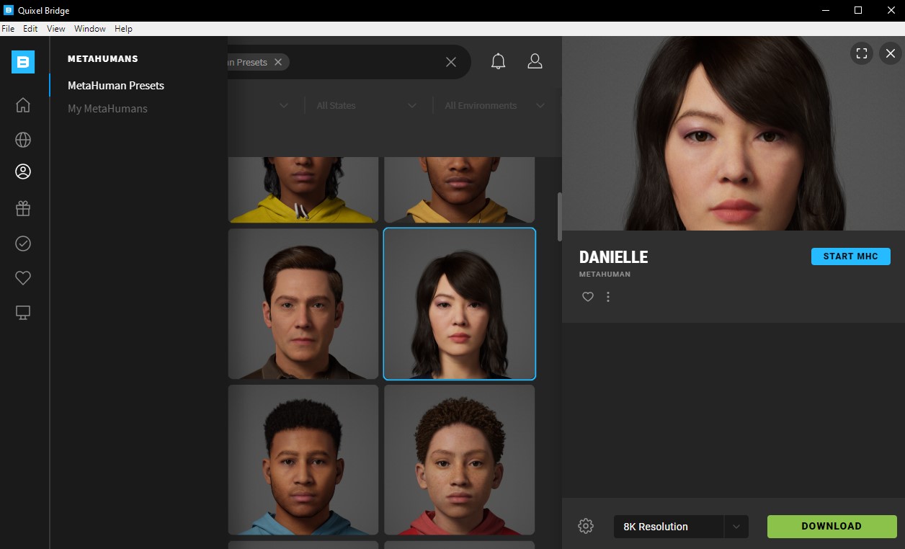Open notifications via the bell icon

click(497, 61)
